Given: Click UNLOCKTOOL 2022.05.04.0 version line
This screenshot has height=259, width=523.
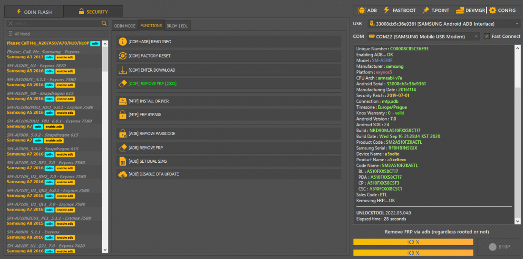Looking at the screenshot, I should (384, 213).
